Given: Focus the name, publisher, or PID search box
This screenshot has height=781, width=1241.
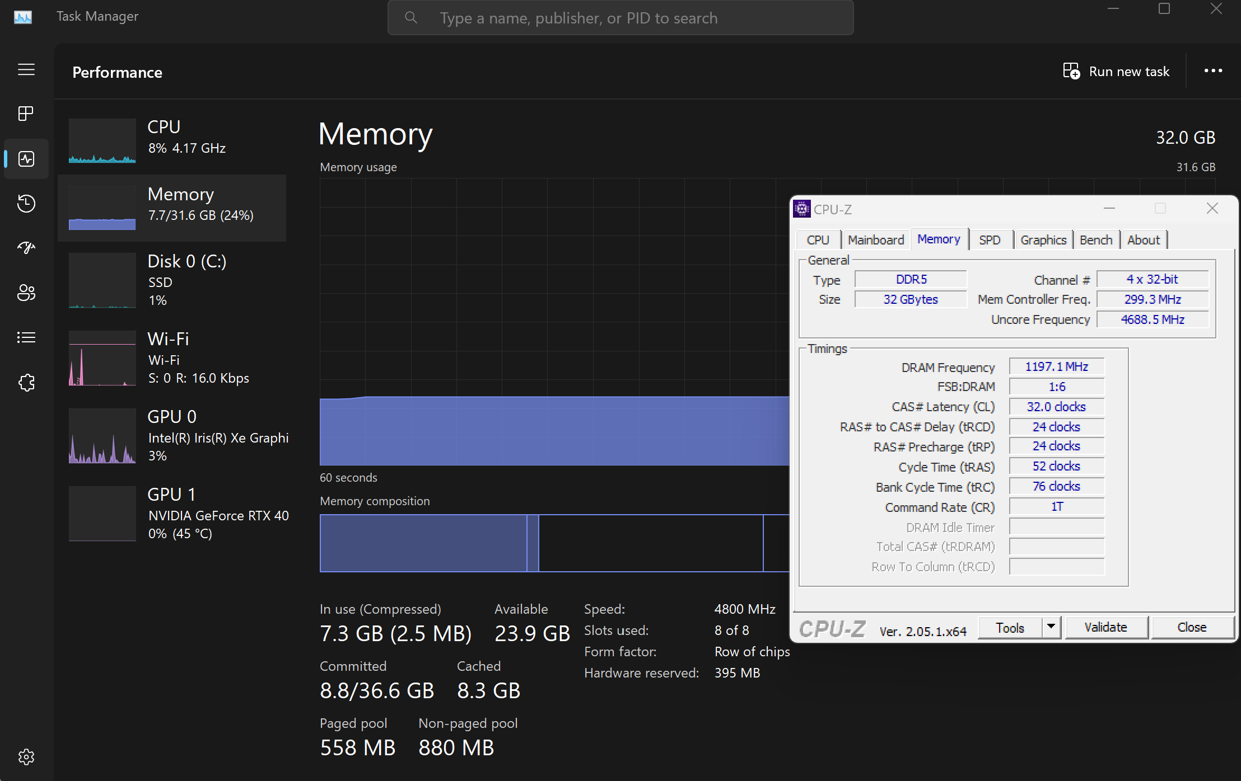Looking at the screenshot, I should pos(620,18).
